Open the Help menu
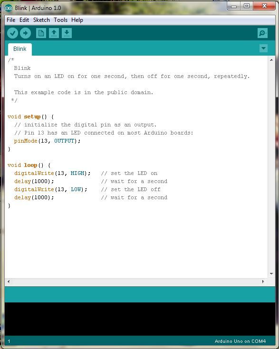Viewport: 279px width, 349px height. click(77, 20)
